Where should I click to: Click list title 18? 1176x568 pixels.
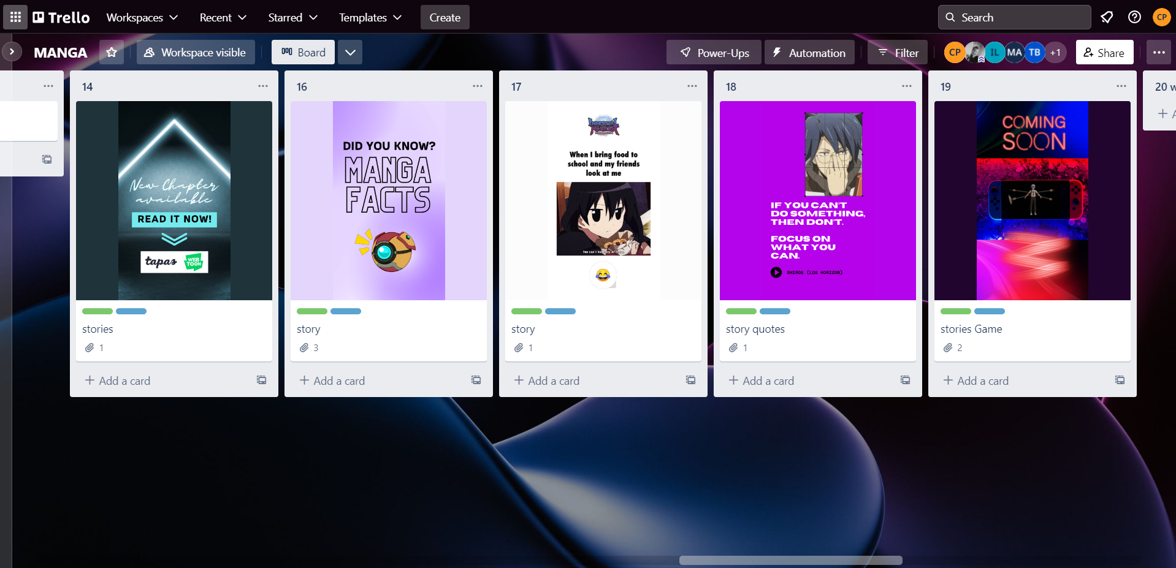pyautogui.click(x=731, y=87)
